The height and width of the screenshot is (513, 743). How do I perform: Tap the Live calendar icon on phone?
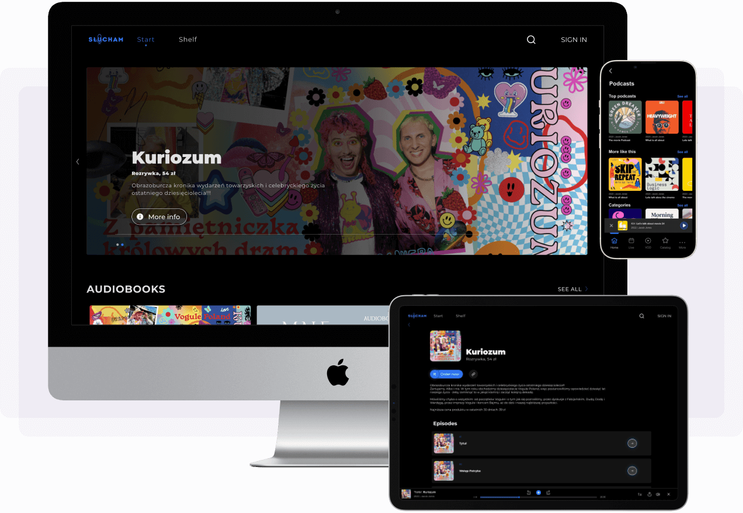[x=631, y=242]
